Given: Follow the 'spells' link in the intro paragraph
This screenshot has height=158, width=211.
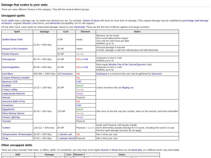Looking at the screenshot, I should tap(11, 21).
